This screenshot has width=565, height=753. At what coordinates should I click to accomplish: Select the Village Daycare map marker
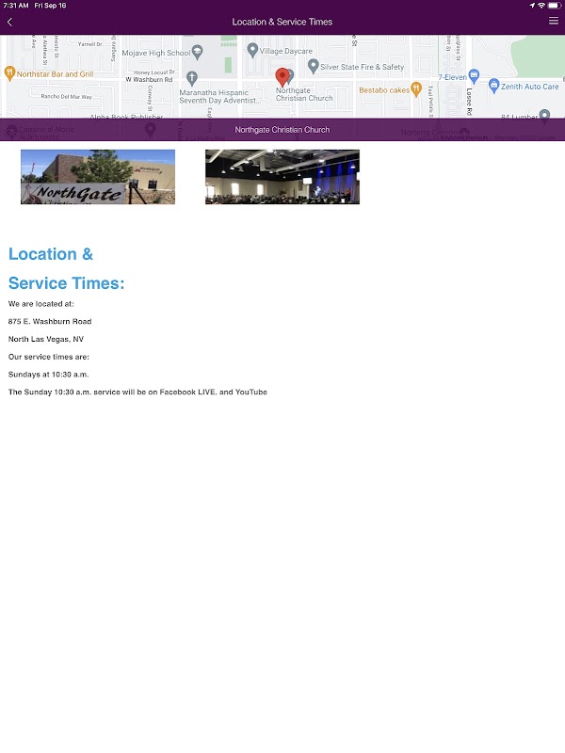(x=252, y=50)
